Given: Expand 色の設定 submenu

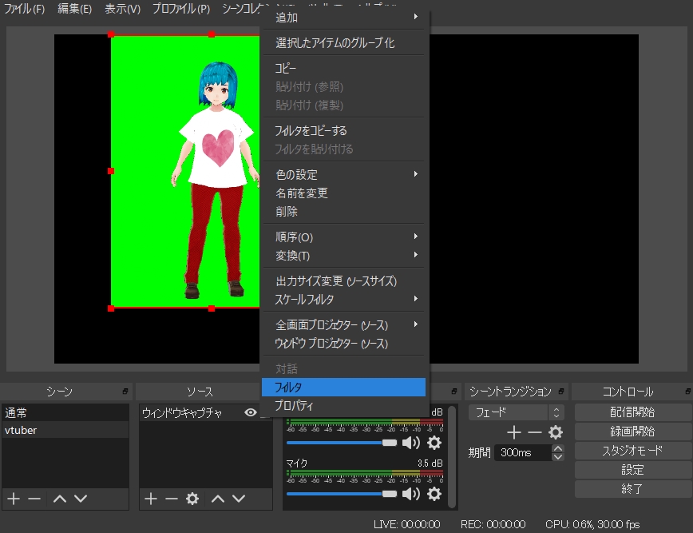Looking at the screenshot, I should click(343, 175).
